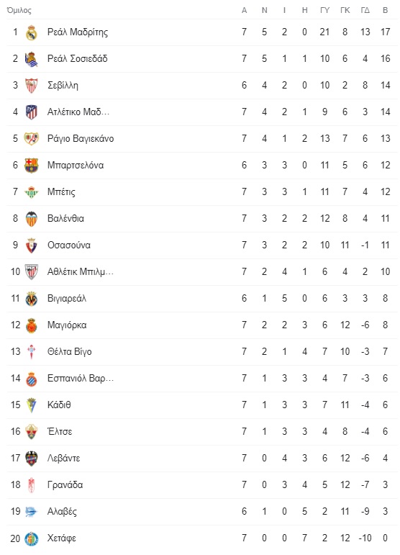Click the Real Madrid club crest
This screenshot has height=555, width=400.
point(32,32)
